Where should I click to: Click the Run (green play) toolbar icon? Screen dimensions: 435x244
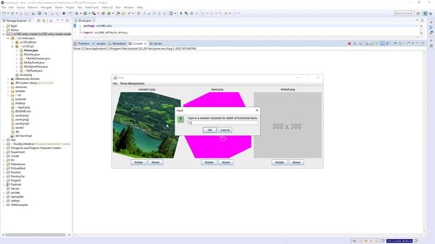tap(85, 14)
